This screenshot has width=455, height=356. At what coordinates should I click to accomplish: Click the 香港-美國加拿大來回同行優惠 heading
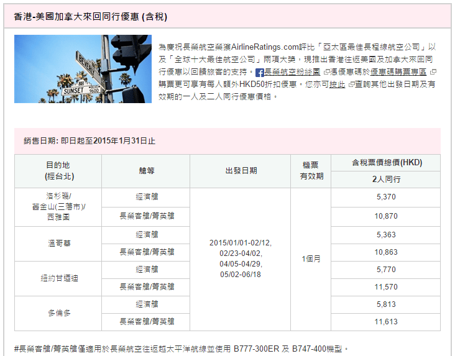[90, 16]
